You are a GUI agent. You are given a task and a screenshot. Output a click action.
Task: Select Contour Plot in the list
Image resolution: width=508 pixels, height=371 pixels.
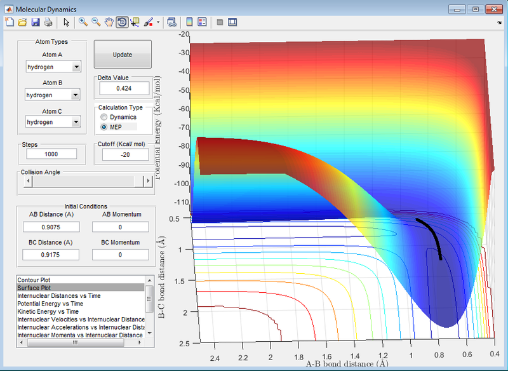click(x=81, y=280)
